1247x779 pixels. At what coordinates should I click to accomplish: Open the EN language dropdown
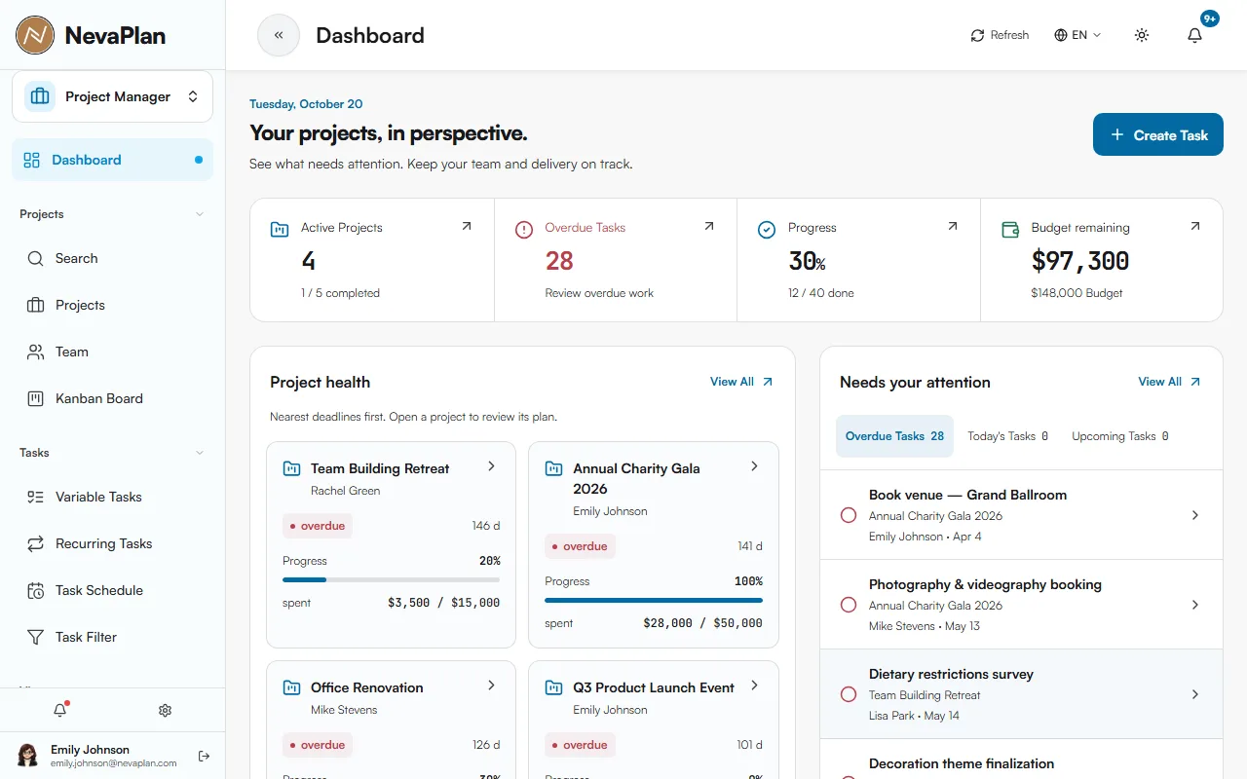click(x=1077, y=35)
